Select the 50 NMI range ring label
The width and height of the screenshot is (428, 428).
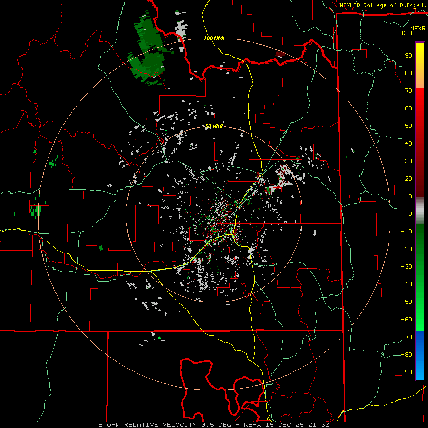tap(214, 126)
